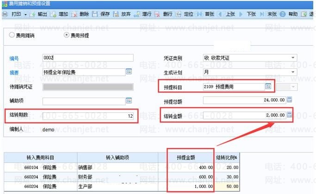Image resolution: width=316 pixels, height=194 pixels.
Task: Go to next record 下张 arrow icon
Action: (x=241, y=14)
